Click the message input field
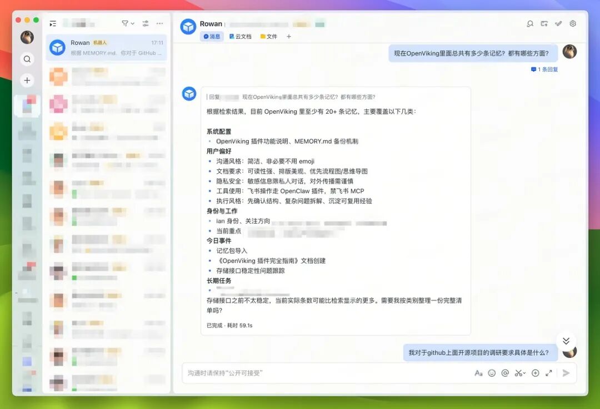The image size is (600, 409). coord(327,373)
